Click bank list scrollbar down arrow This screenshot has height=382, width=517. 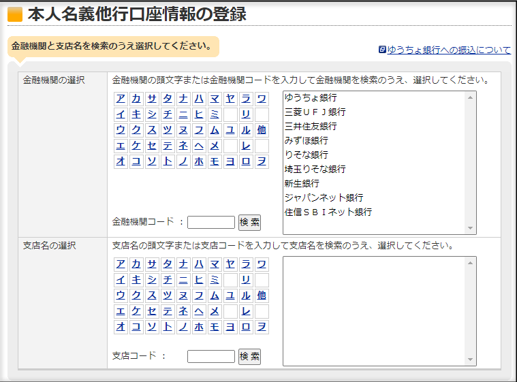pos(470,228)
